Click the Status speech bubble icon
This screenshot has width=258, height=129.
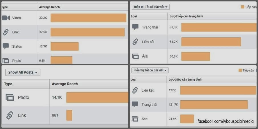point(6,46)
